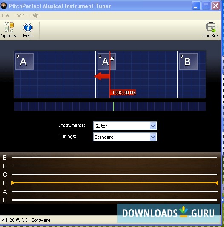Open the Help menu
Image resolution: width=224 pixels, height=227 pixels.
pyautogui.click(x=34, y=15)
